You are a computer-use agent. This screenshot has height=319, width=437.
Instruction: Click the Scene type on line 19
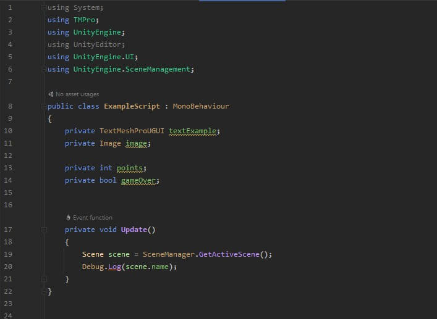(93, 254)
